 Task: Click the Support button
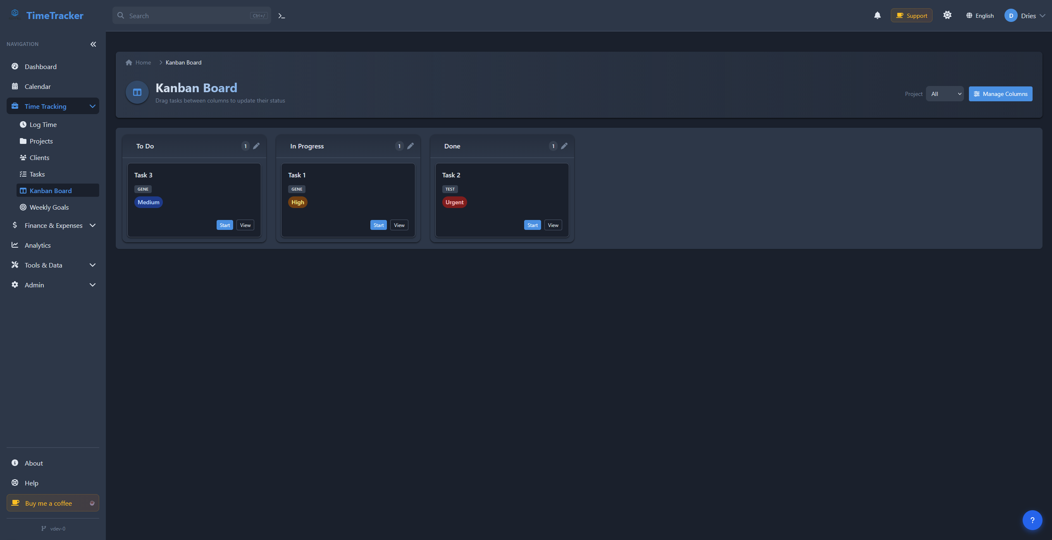[911, 15]
